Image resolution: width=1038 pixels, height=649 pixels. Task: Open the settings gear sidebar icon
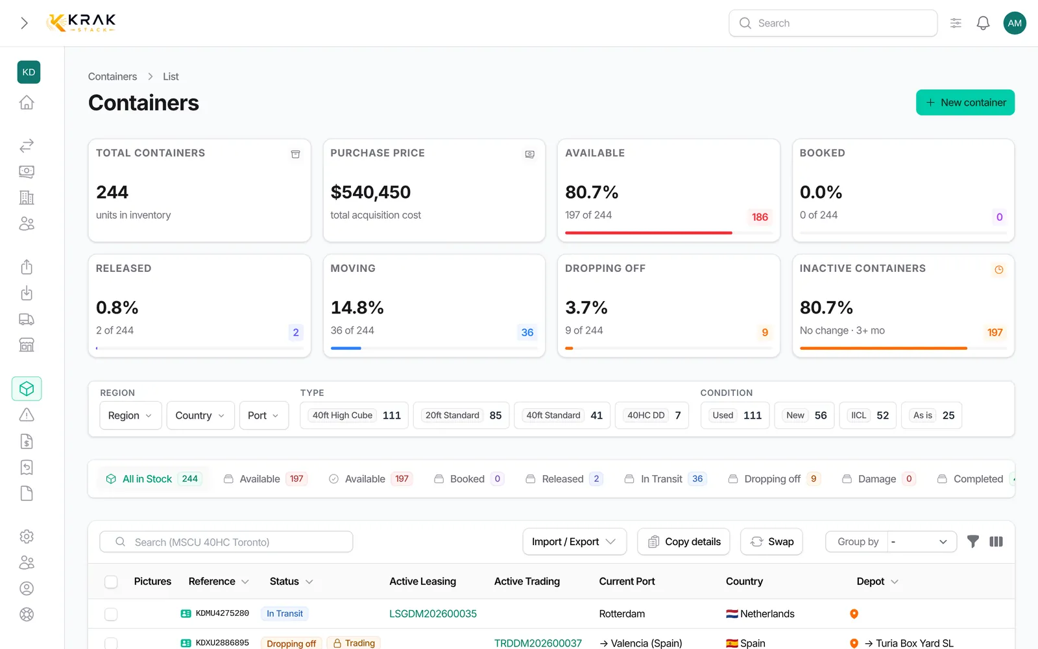point(27,537)
